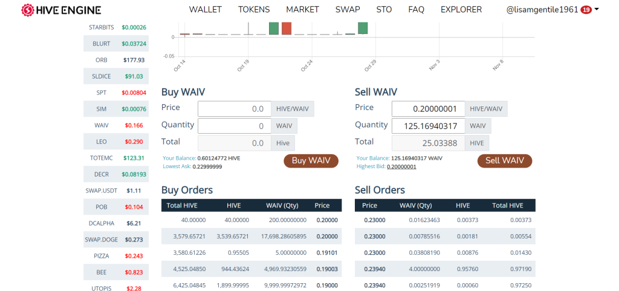The height and width of the screenshot is (291, 619).
Task: Open SWAP.DOGE market
Action: pos(116,240)
